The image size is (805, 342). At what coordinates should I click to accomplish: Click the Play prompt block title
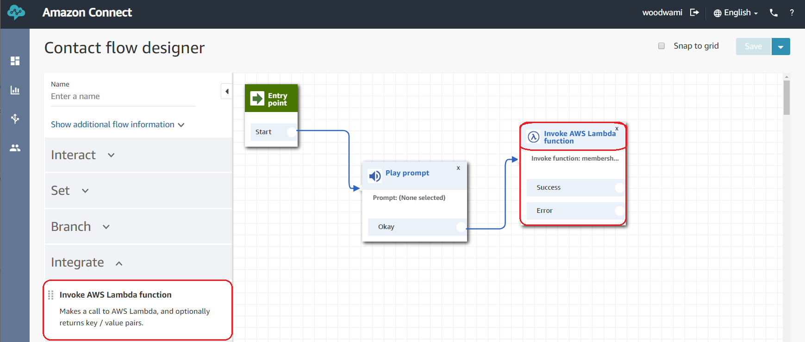(407, 173)
